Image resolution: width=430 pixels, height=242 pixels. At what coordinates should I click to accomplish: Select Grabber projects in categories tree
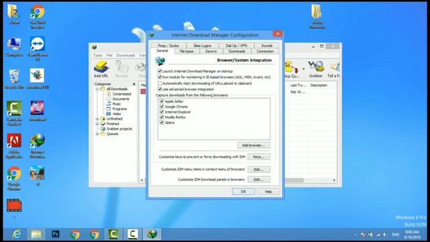pos(119,128)
